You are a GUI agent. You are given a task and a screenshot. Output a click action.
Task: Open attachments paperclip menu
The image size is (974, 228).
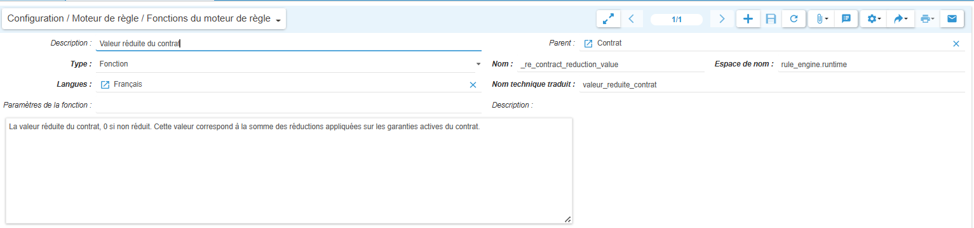(x=822, y=19)
